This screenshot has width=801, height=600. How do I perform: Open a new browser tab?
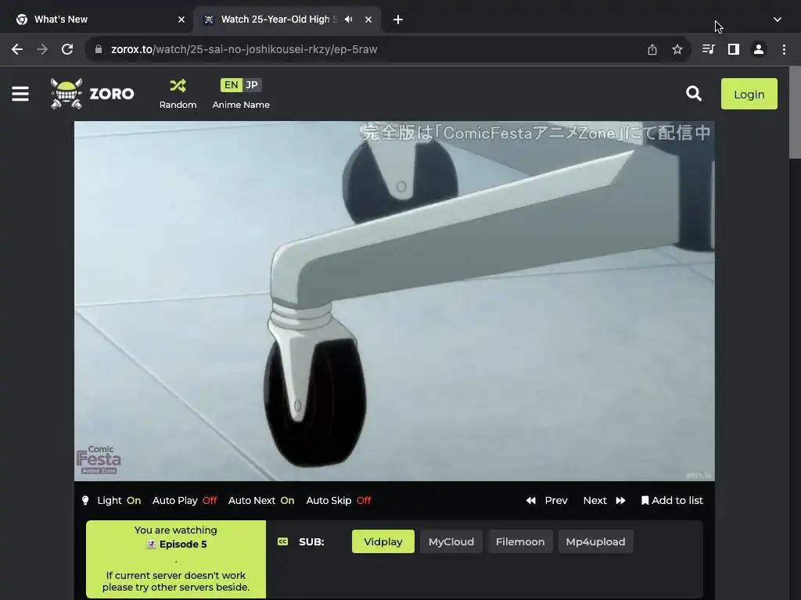click(398, 20)
